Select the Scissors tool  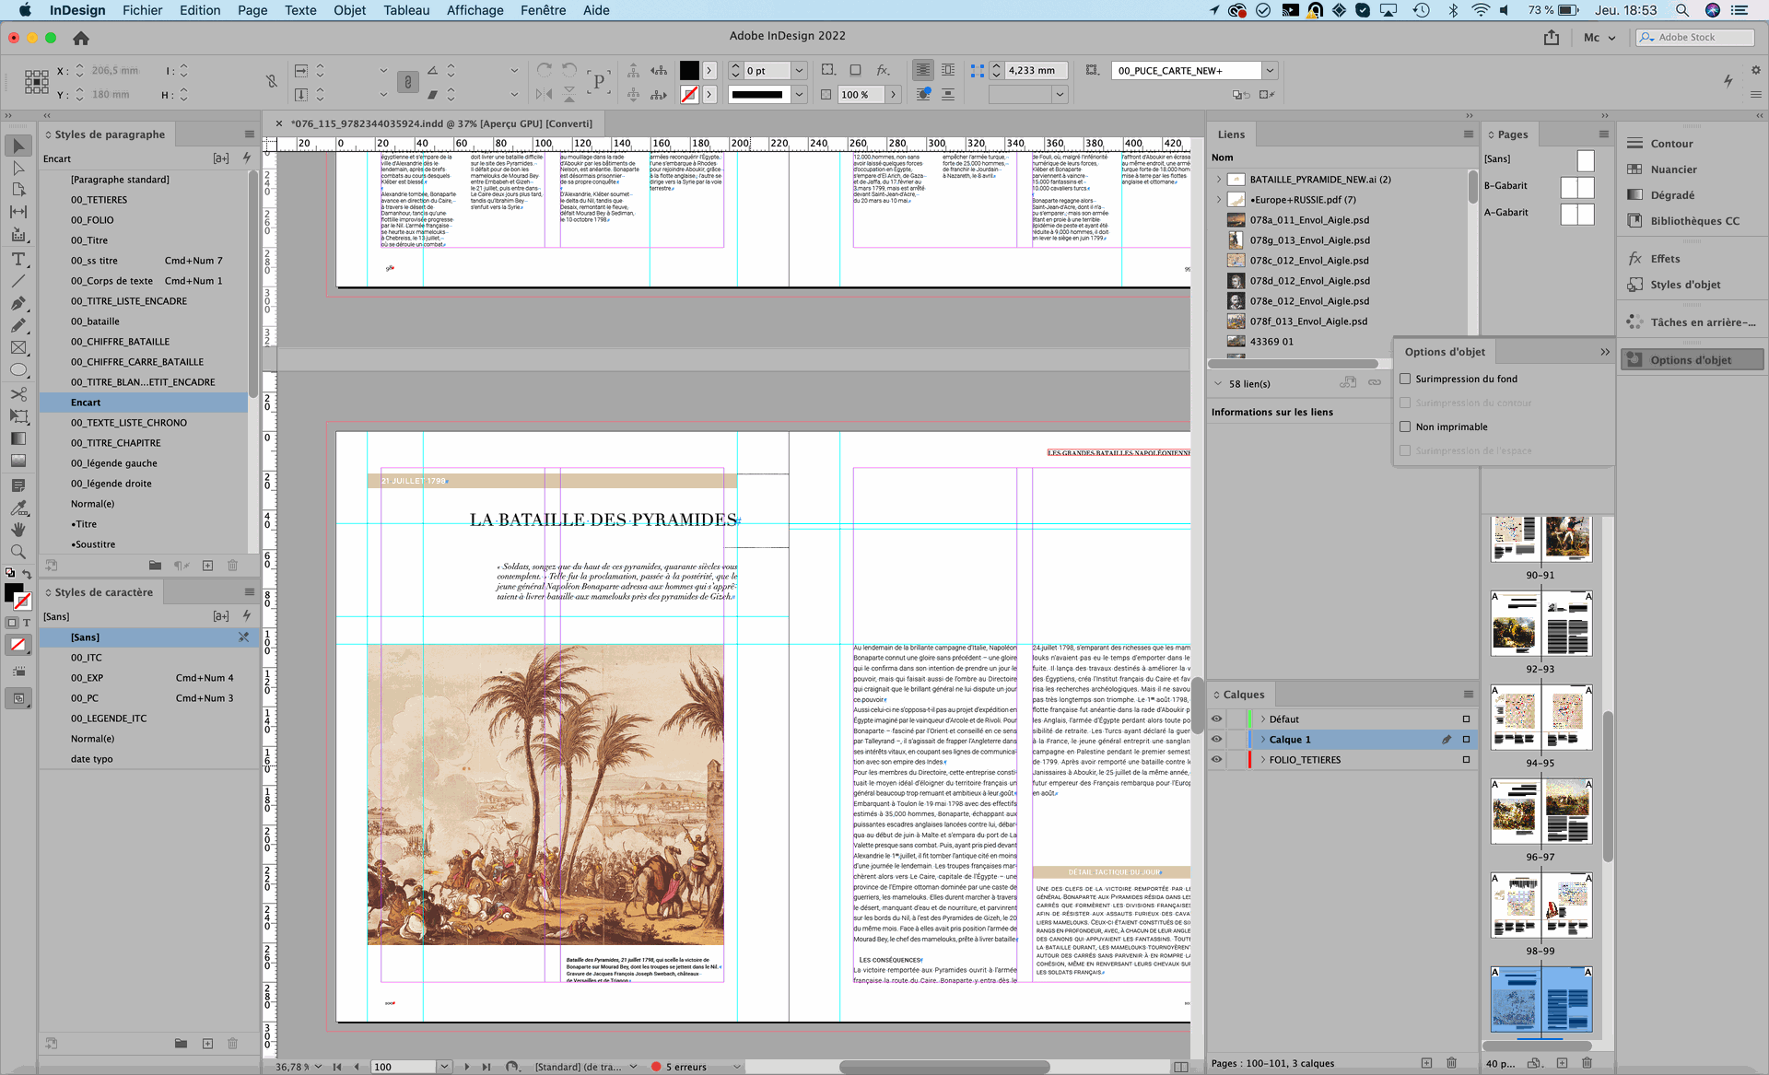[18, 394]
